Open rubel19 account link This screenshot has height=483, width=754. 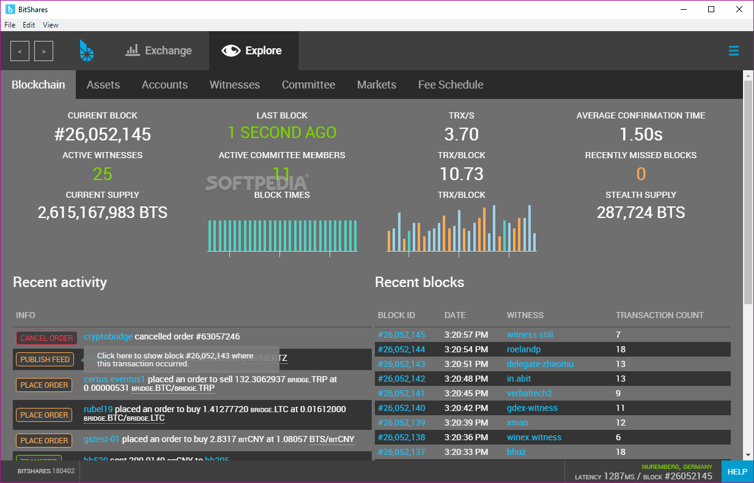click(x=98, y=409)
